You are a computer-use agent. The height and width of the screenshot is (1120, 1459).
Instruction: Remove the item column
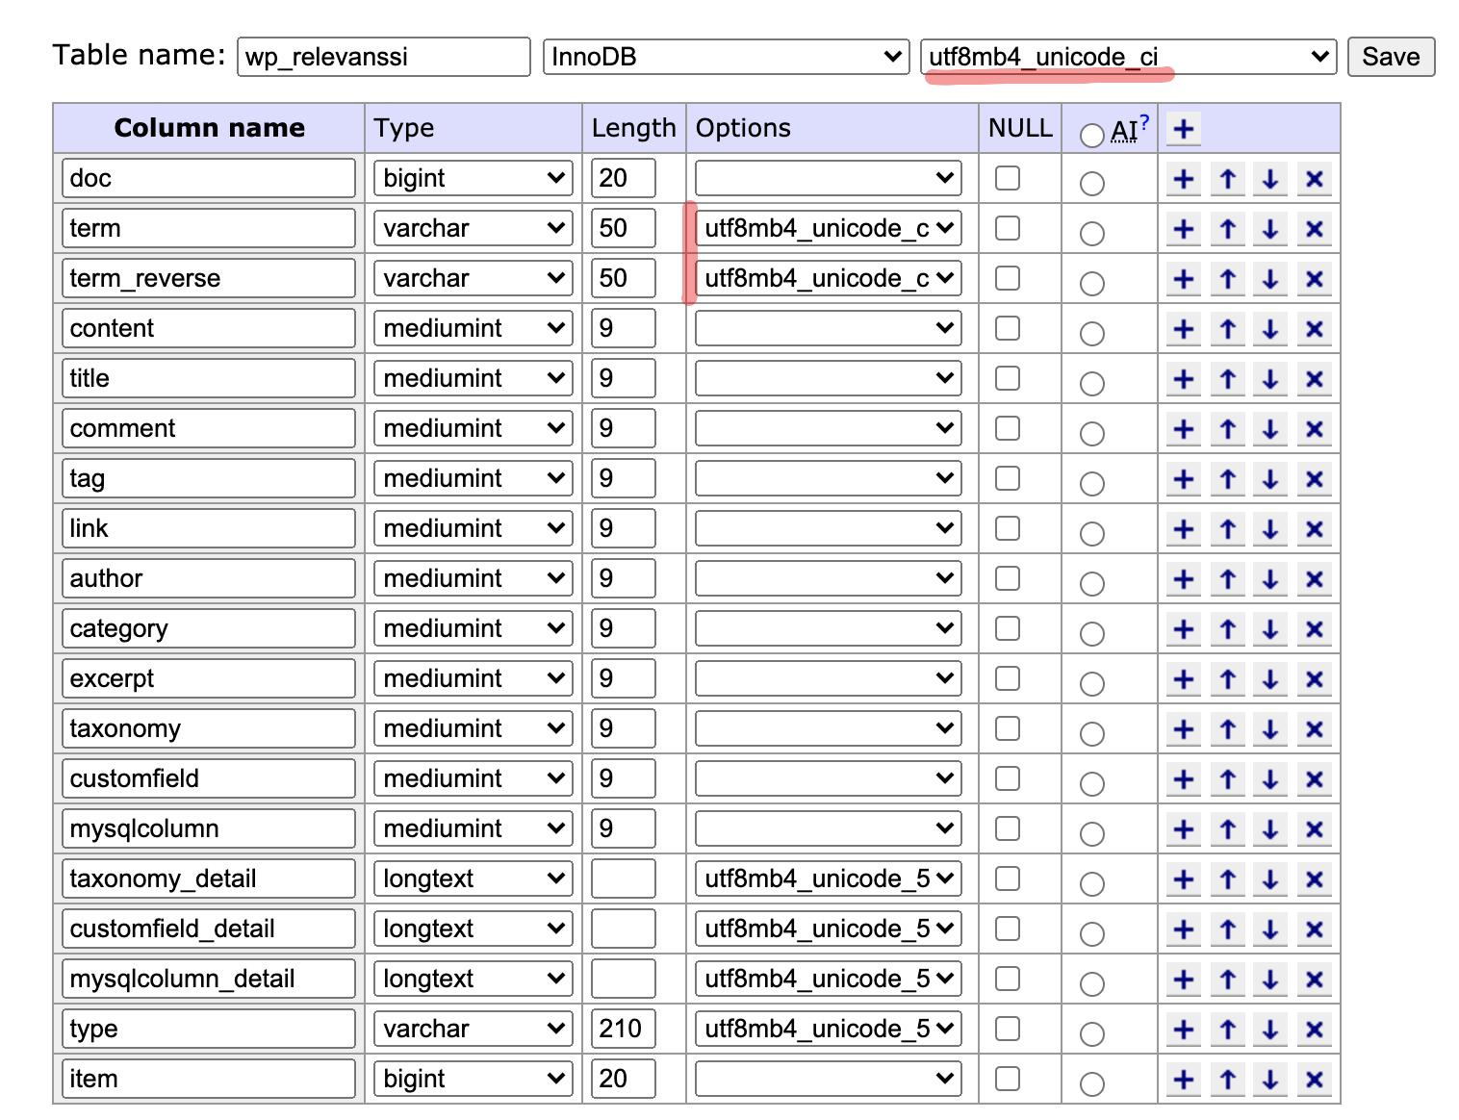click(1314, 1080)
